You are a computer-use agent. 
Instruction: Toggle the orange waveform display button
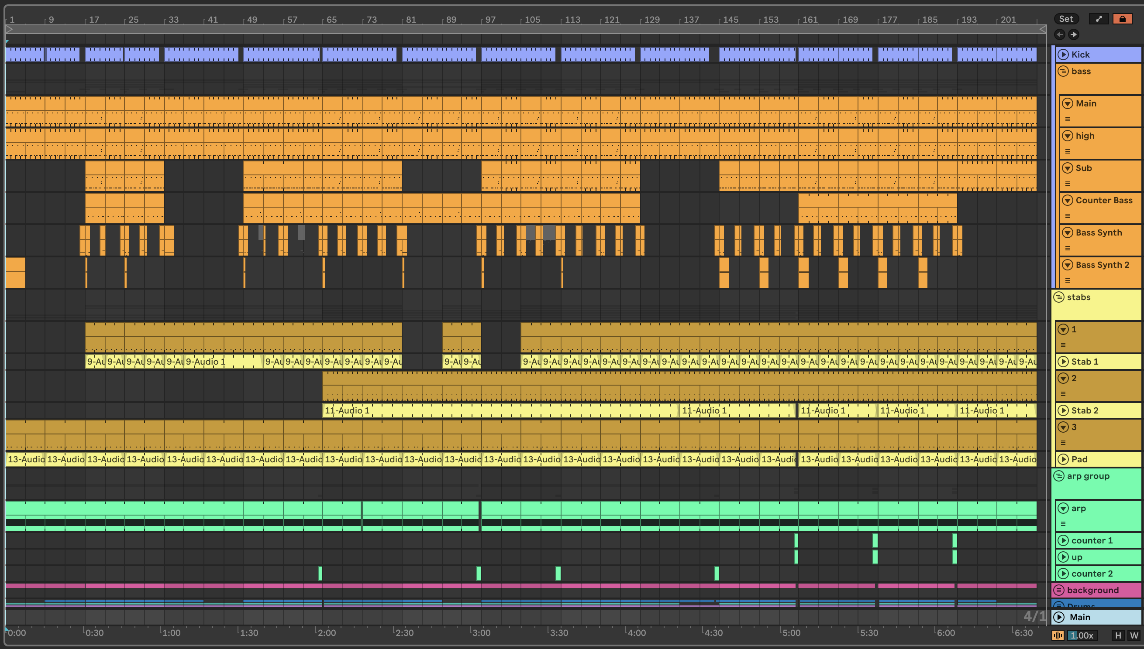coord(1058,635)
